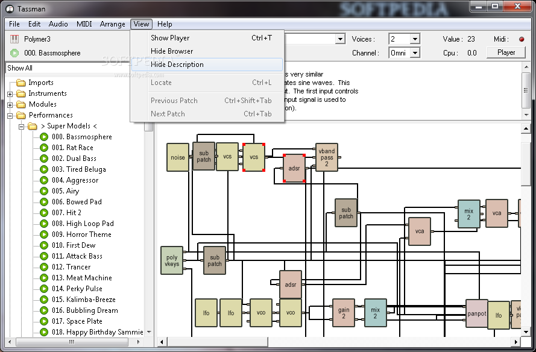
Task: Click the browser list horizontal scrollbar thumb
Action: tap(72, 341)
